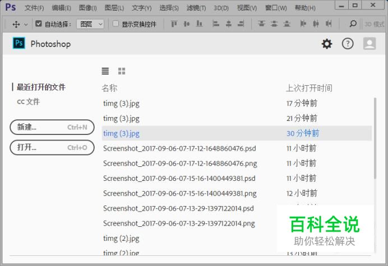
Task: Click the recent files list scrollbar
Action: pos(375,138)
